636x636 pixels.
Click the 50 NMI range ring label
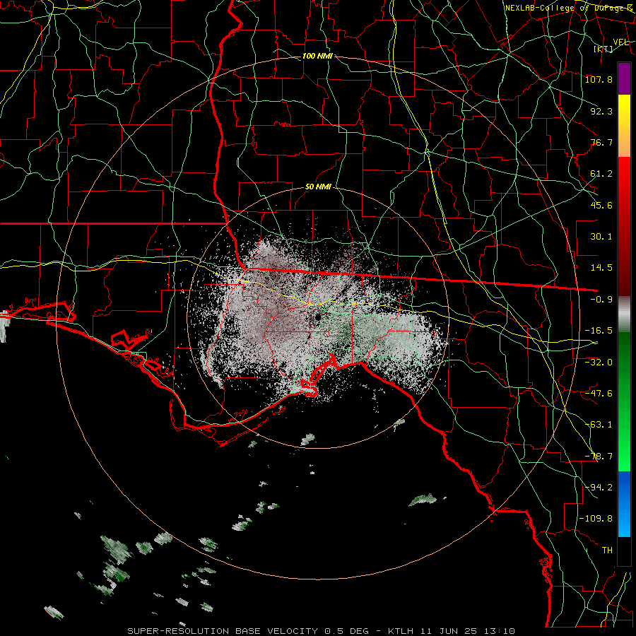click(x=318, y=187)
